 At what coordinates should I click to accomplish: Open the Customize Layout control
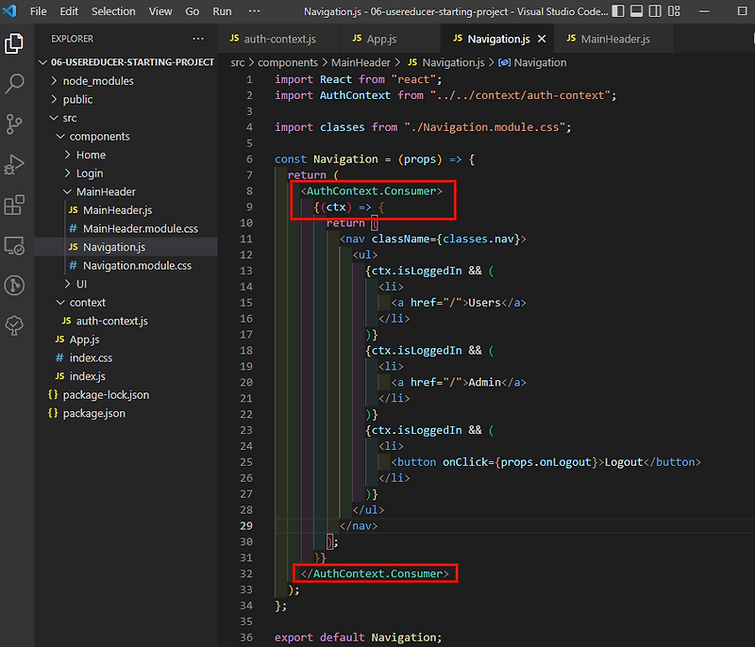click(x=674, y=10)
